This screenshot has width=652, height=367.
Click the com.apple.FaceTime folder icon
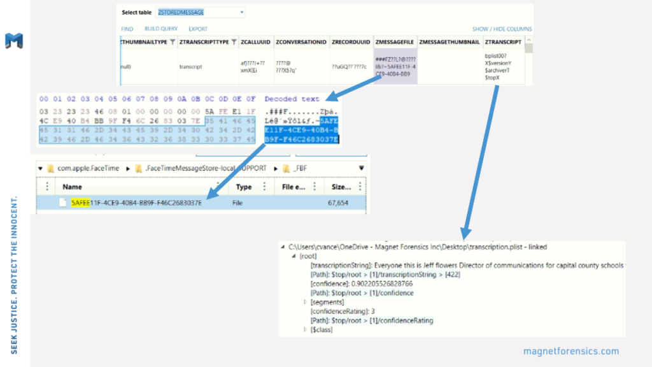[51, 168]
